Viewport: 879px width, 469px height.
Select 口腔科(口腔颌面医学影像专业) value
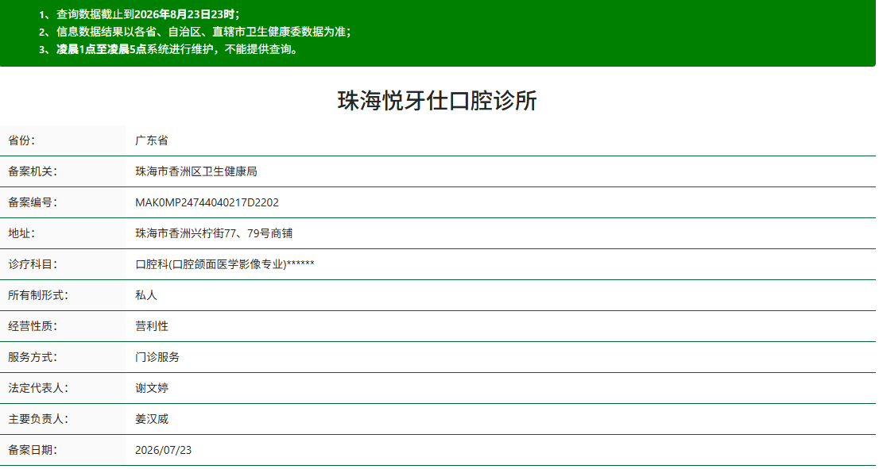click(x=225, y=264)
